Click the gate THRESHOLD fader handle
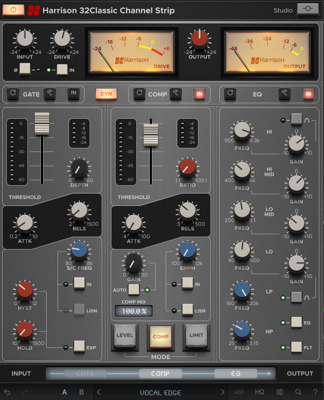This screenshot has height=400, width=324. coord(42,123)
